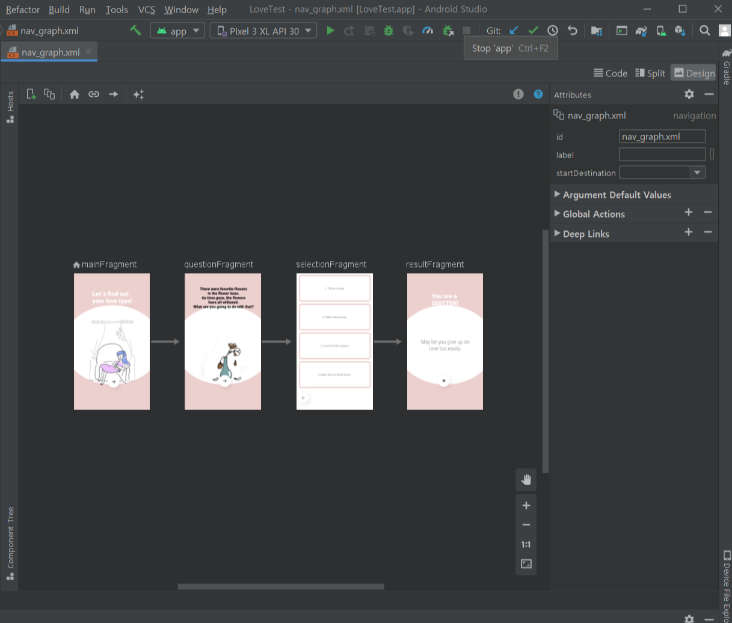732x623 pixels.
Task: Click the Apply Changes and Restart Activity icon
Action: (349, 31)
